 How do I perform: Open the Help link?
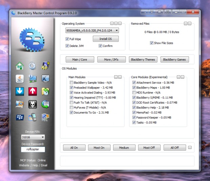pos(35,165)
